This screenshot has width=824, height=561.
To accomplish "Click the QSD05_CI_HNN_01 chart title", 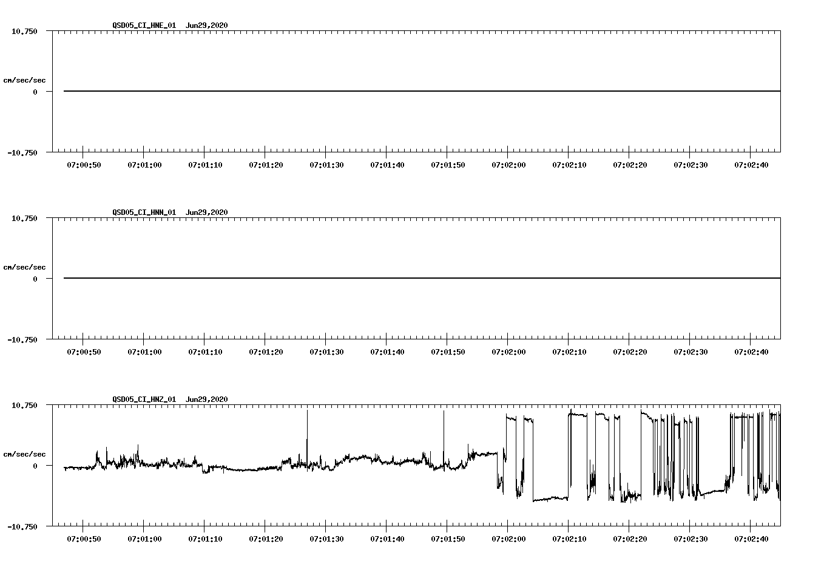I will pos(170,212).
